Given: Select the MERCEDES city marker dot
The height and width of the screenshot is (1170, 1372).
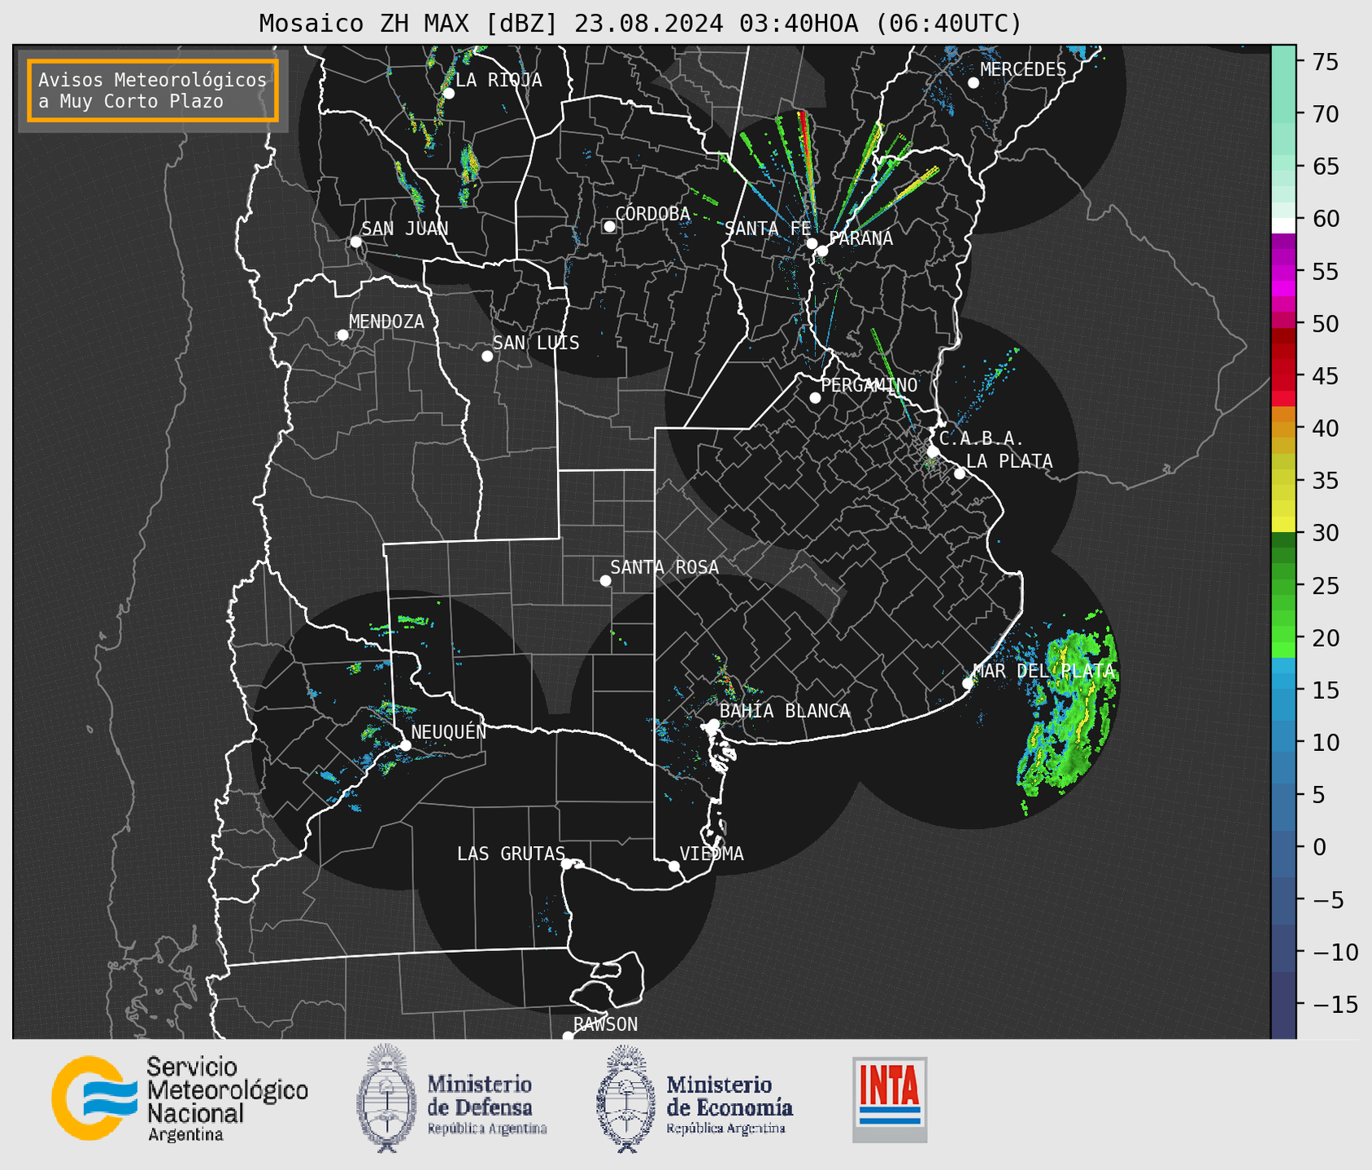Looking at the screenshot, I should pyautogui.click(x=973, y=83).
